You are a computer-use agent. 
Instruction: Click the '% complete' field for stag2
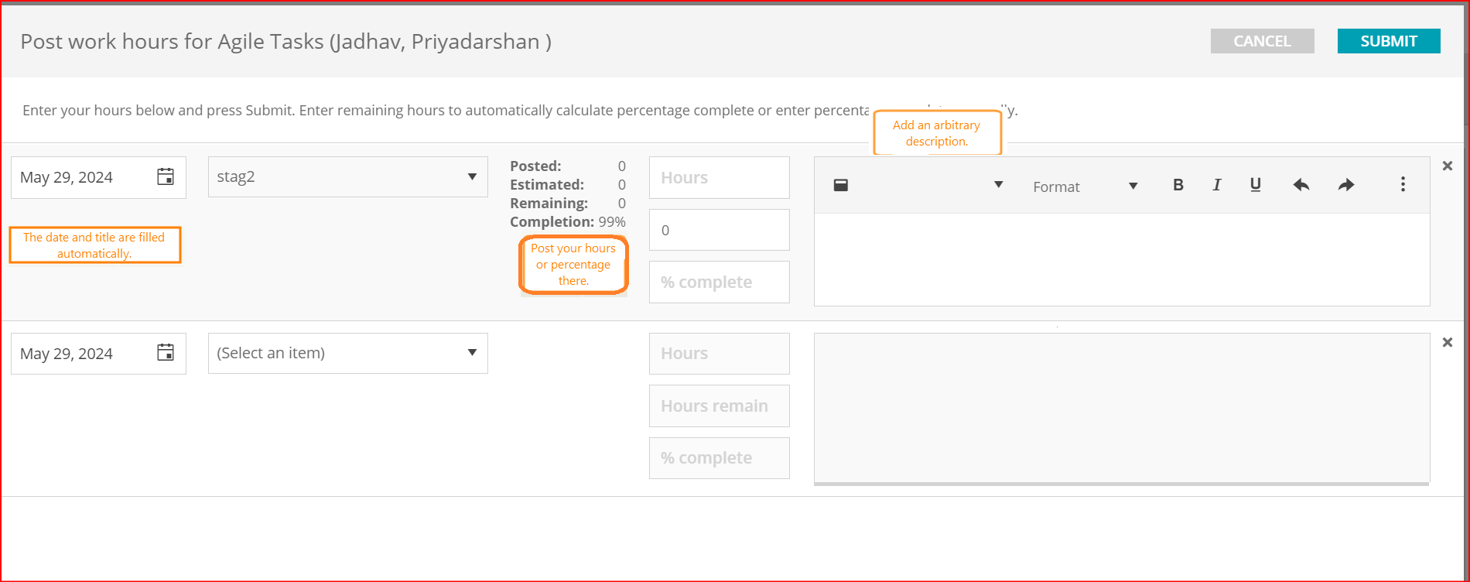pyautogui.click(x=719, y=282)
